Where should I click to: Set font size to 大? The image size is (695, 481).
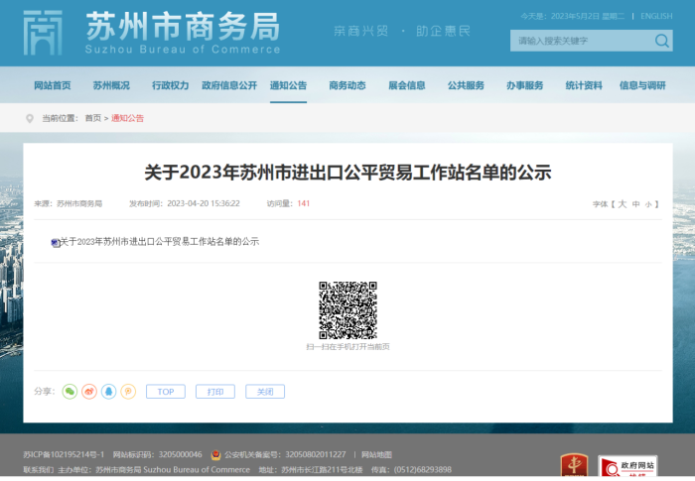coord(623,204)
